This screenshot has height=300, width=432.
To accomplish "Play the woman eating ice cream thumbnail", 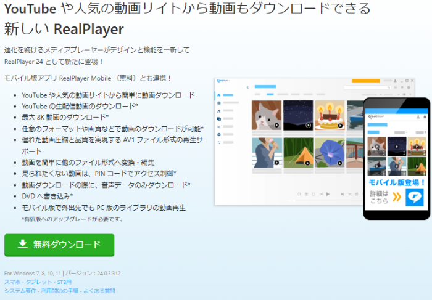I will point(267,153).
